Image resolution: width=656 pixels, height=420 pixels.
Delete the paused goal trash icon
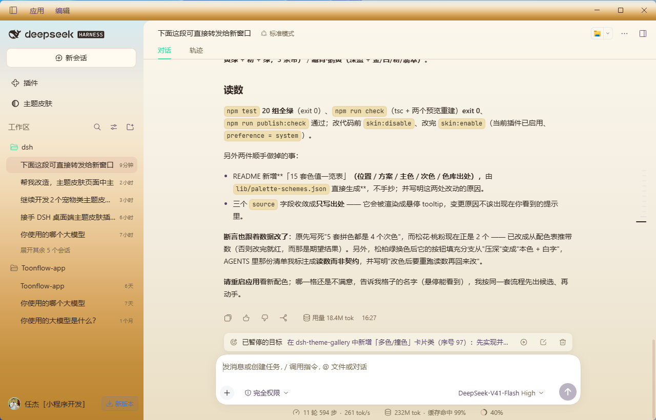(x=563, y=342)
